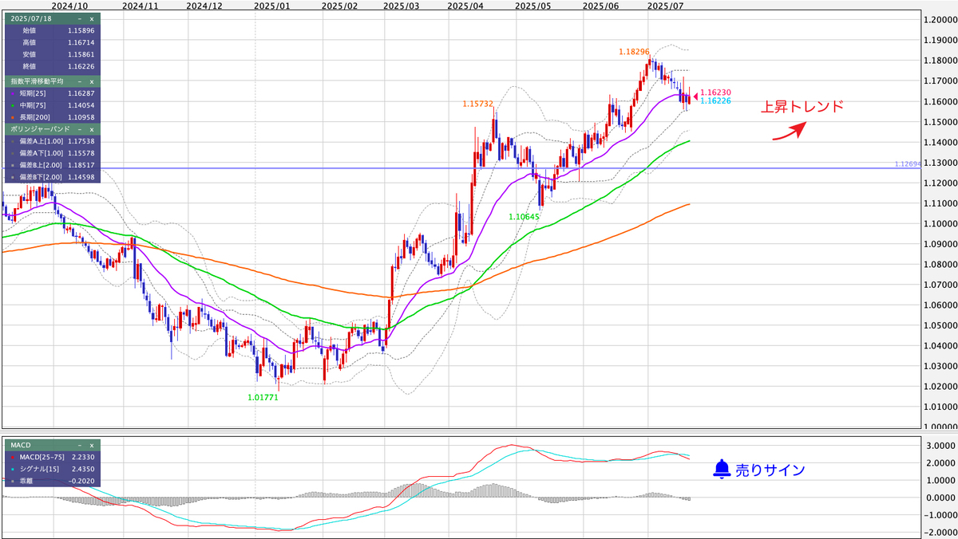The image size is (958, 539).
Task: Click the cyan シグナル[15] color marker
Action: 11,470
